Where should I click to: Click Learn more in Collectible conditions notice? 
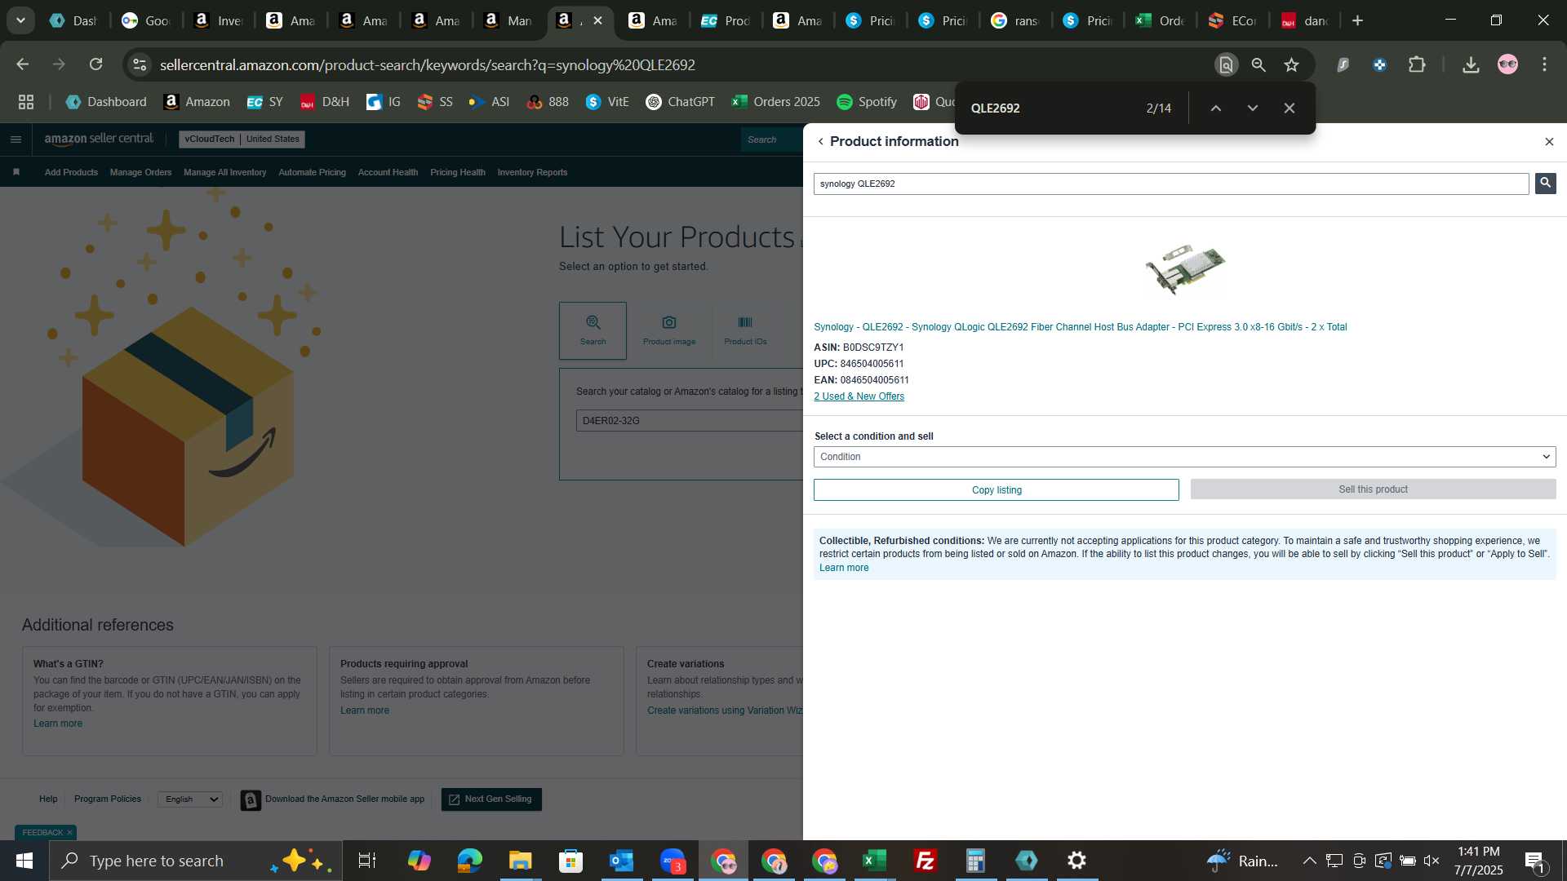[x=844, y=568]
